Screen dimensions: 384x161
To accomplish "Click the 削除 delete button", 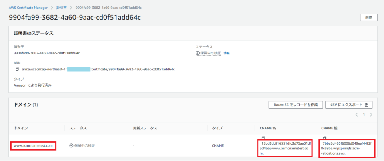I will (368, 18).
